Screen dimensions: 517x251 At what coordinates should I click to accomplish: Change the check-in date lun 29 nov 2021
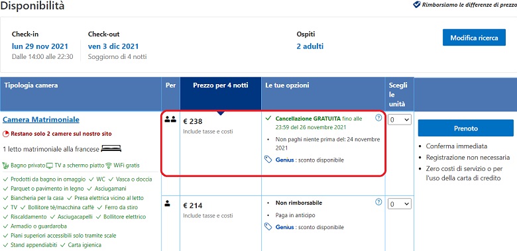tap(40, 46)
